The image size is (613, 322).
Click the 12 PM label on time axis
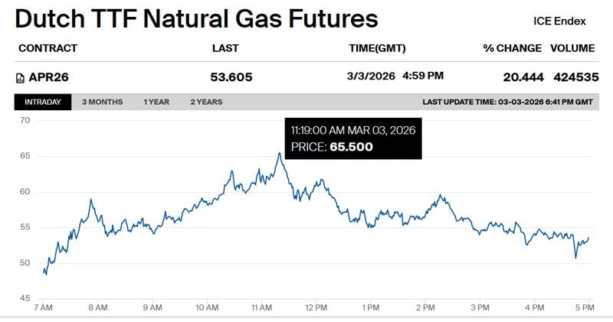pyautogui.click(x=316, y=307)
